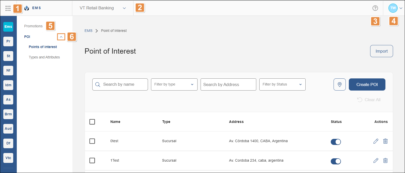The height and width of the screenshot is (173, 405).
Task: Edit the 0test POI with pencil icon
Action: [x=376, y=141]
